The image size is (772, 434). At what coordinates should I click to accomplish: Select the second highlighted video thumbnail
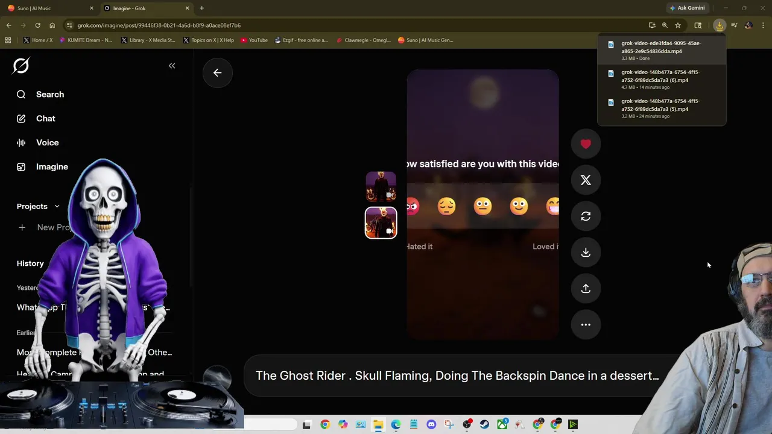point(381,222)
